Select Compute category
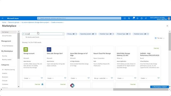Screen dimensions: 171x96 5,81
